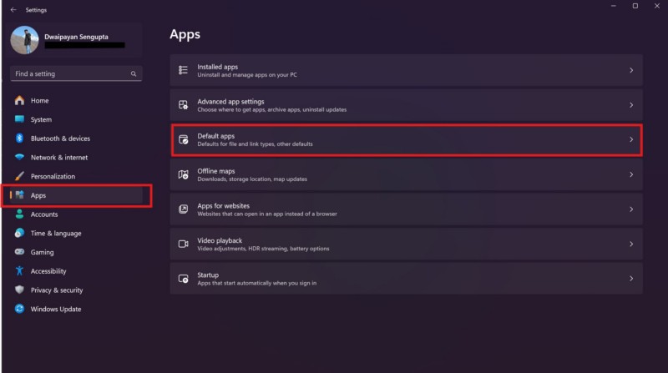Expand Installed apps with its chevron

point(631,70)
